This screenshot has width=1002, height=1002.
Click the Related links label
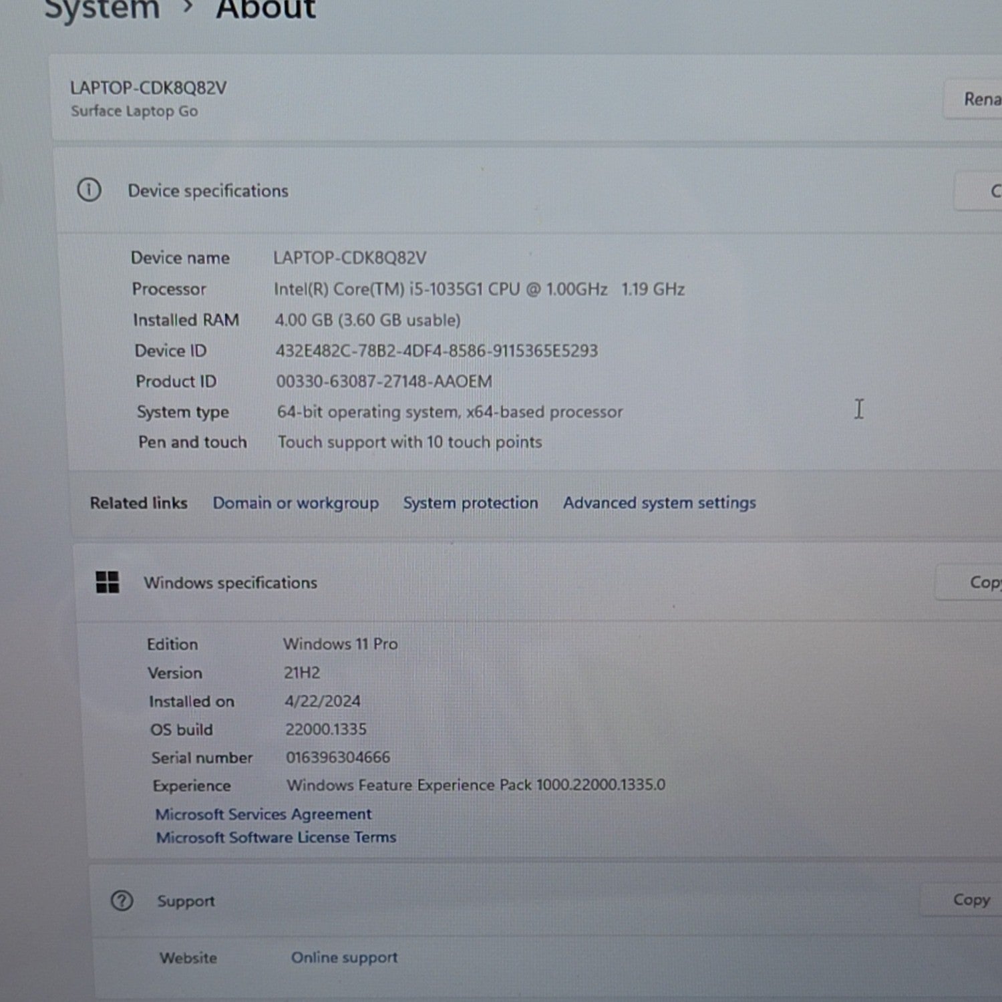(x=139, y=503)
